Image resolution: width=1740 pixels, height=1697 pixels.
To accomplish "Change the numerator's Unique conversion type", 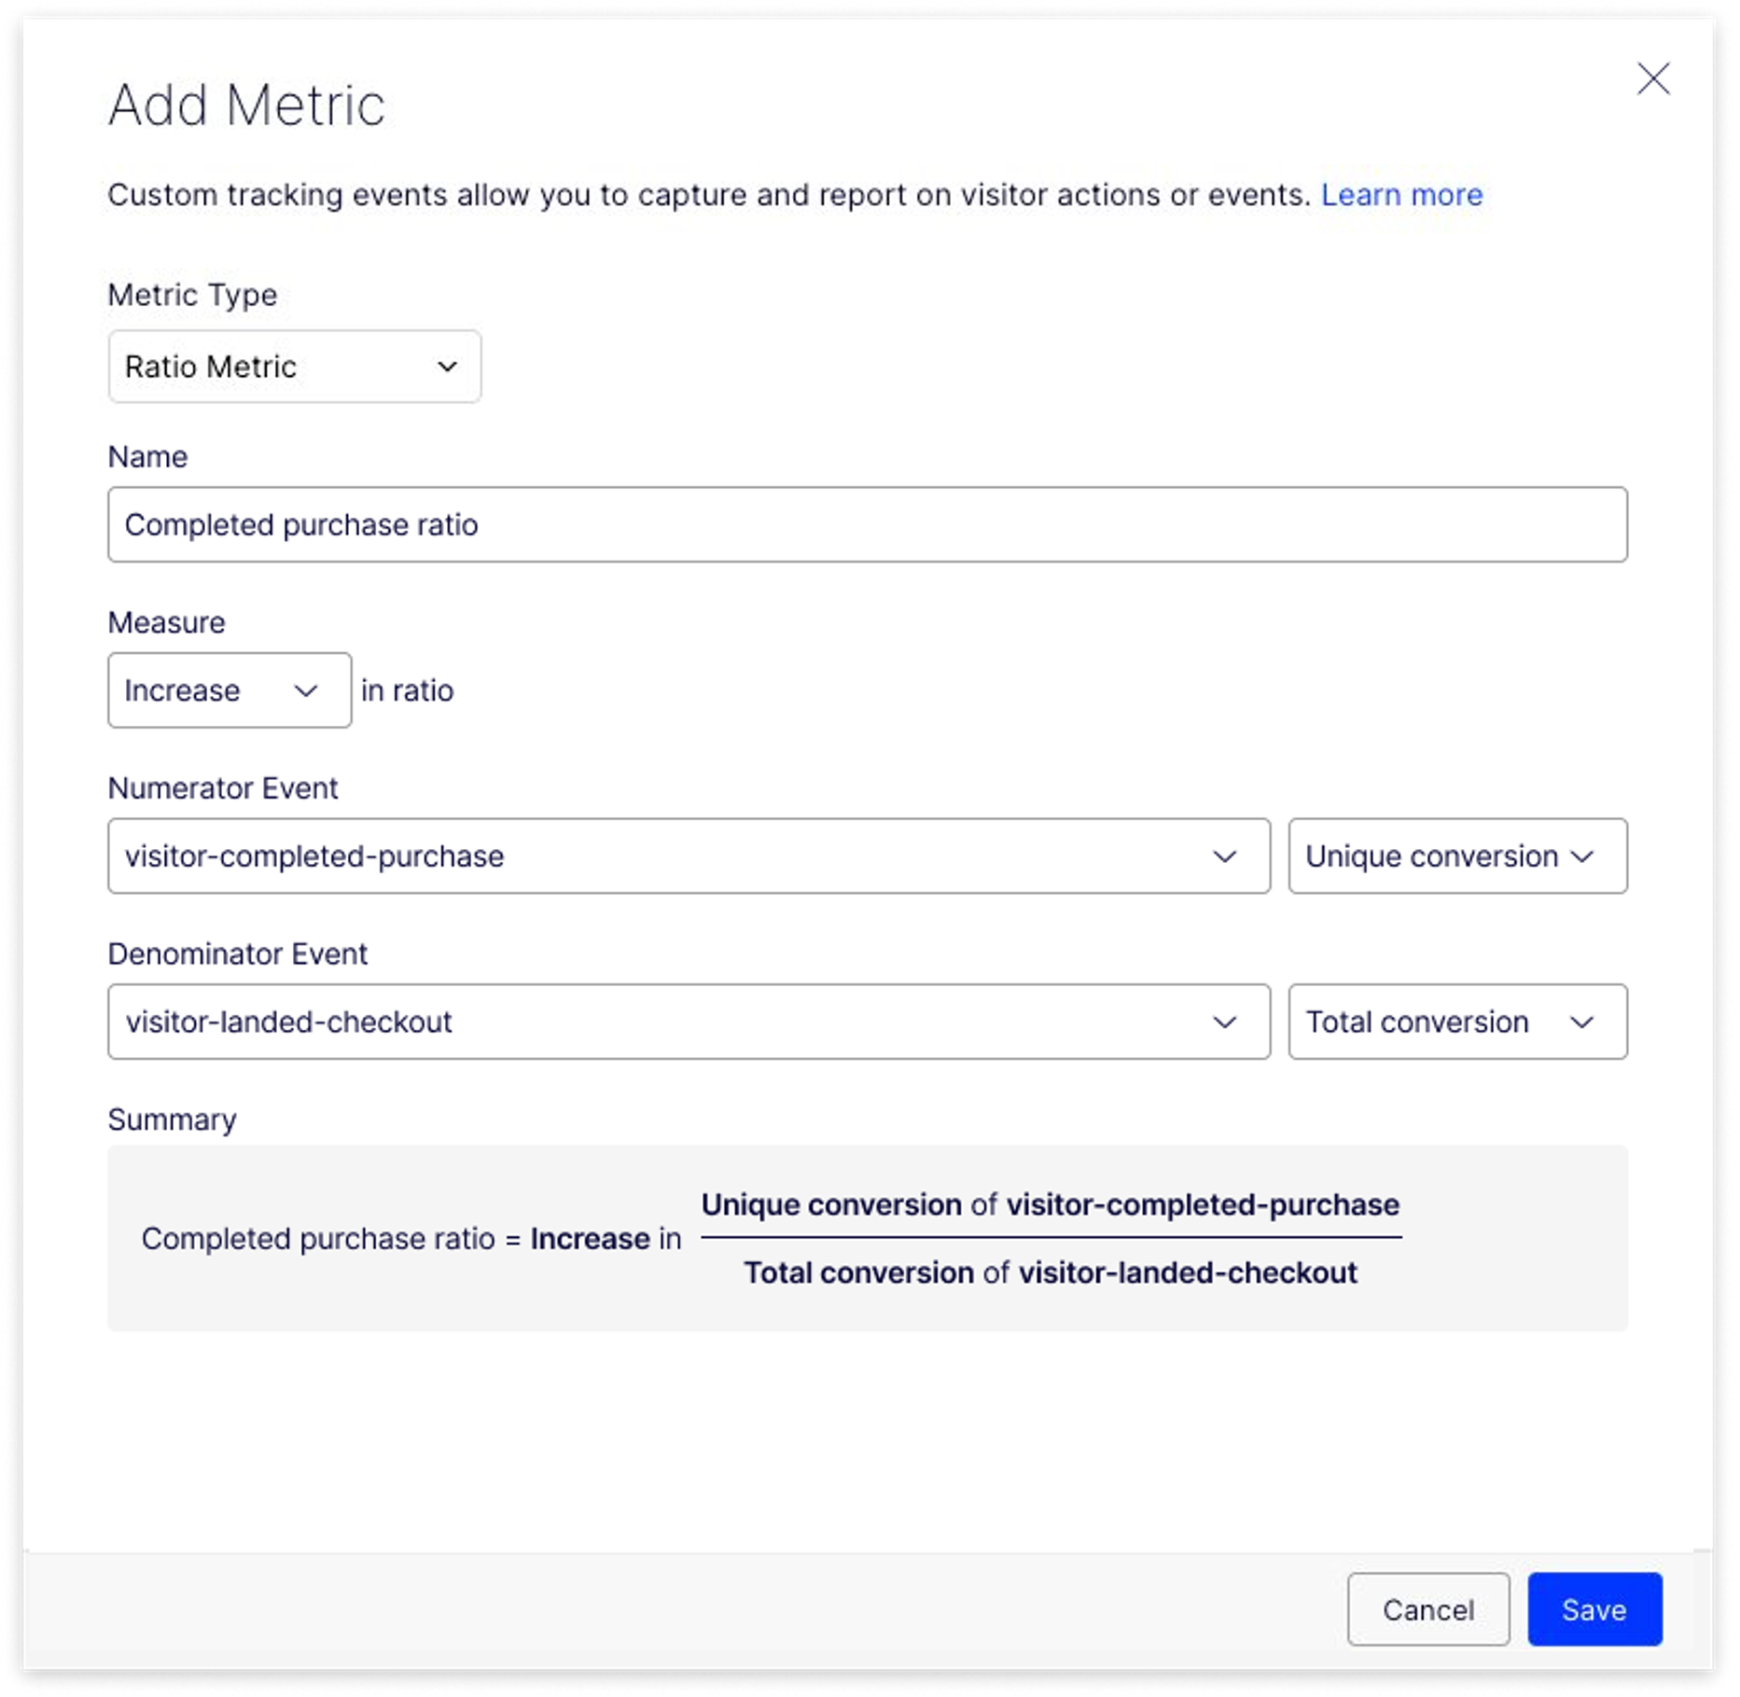I will tap(1456, 856).
